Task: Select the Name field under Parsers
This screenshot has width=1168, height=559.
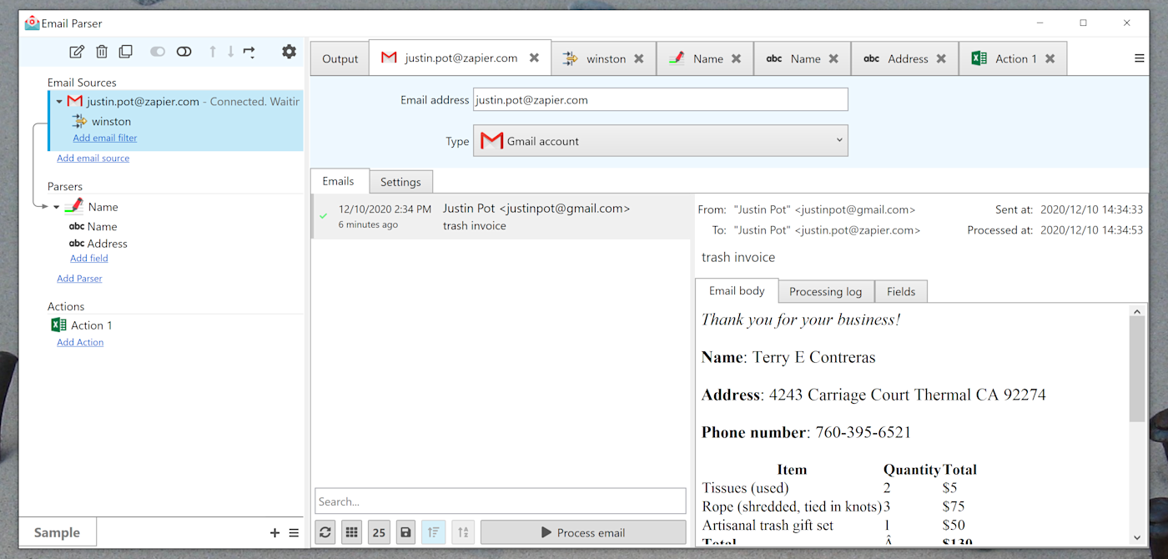Action: coord(102,226)
